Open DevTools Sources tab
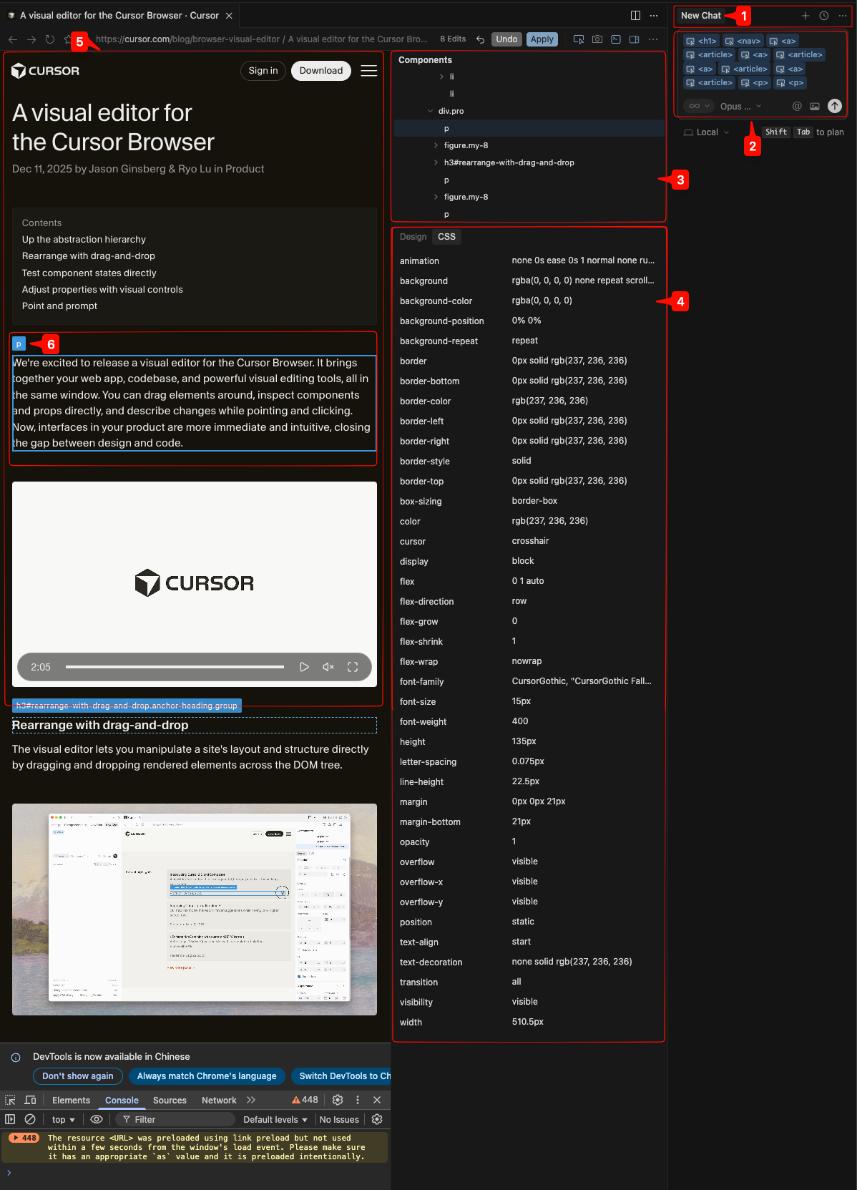The image size is (857, 1190). (x=170, y=1100)
